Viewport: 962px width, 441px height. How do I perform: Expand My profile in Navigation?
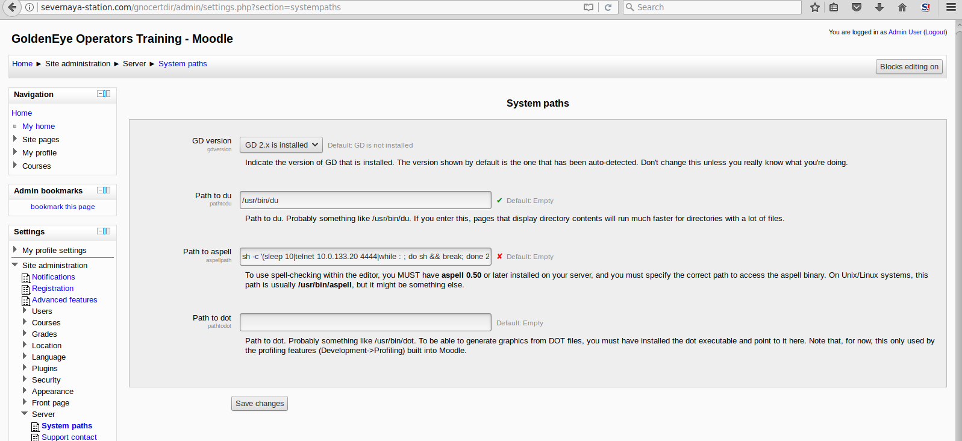coord(15,152)
